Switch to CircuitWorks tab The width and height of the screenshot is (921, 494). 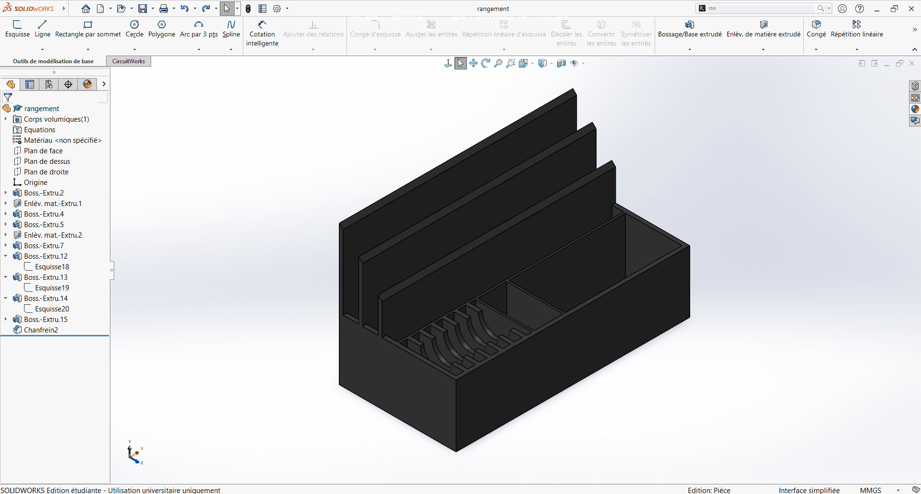tap(129, 61)
